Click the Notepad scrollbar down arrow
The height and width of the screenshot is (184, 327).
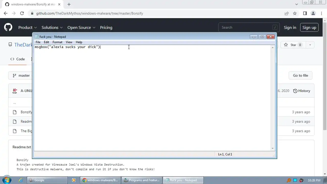pos(273,148)
